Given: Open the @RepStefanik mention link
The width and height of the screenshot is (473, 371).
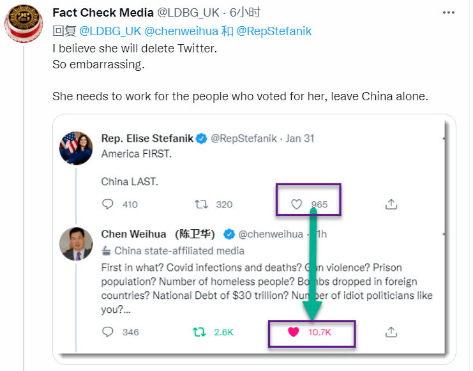Looking at the screenshot, I should click(x=274, y=31).
